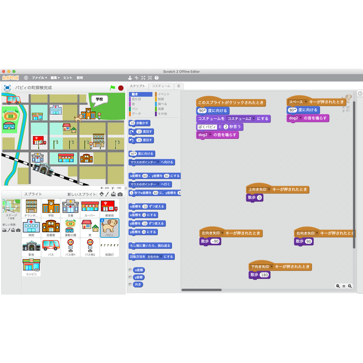Click the globe language icon
This screenshot has height=363, width=363.
tap(26, 78)
